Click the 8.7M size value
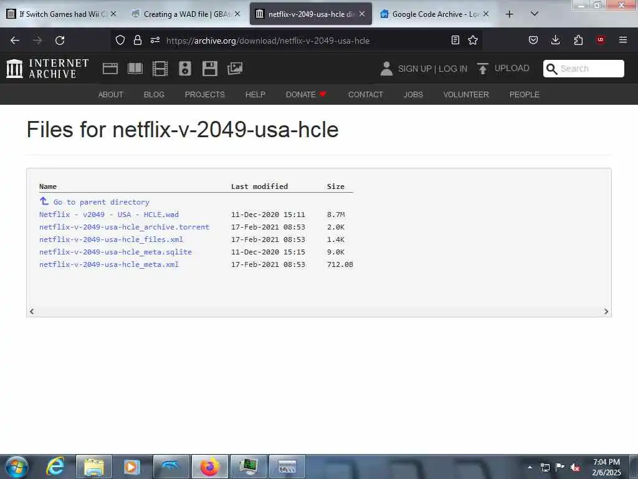The height and width of the screenshot is (479, 638). pyautogui.click(x=336, y=215)
